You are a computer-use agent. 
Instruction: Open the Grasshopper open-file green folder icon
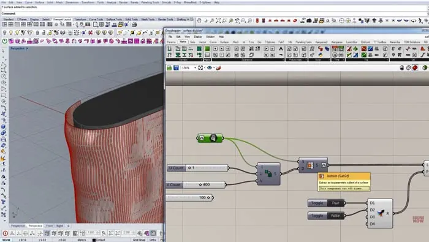pyautogui.click(x=169, y=68)
